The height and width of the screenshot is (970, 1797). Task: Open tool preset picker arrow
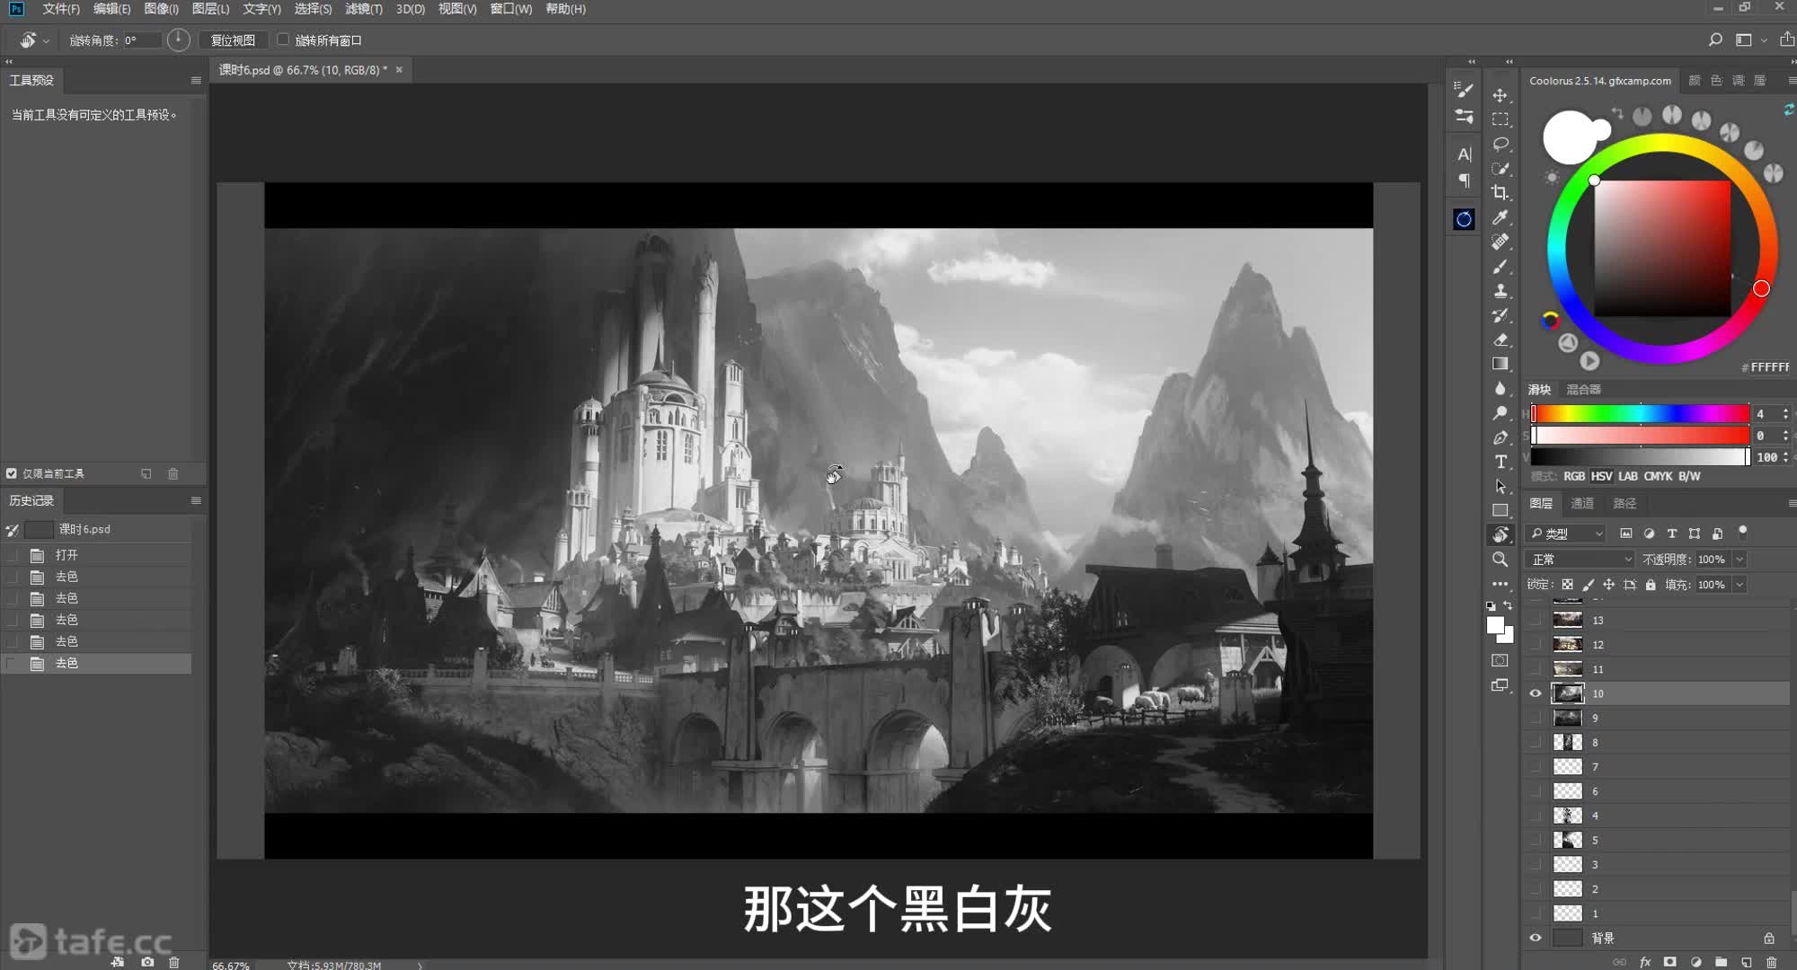(x=46, y=40)
